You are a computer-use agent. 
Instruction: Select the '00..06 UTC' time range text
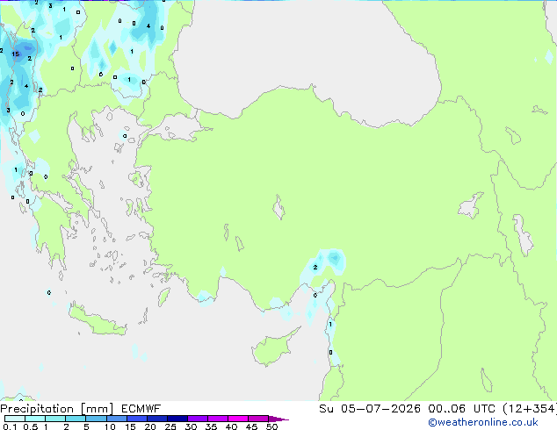461,409
